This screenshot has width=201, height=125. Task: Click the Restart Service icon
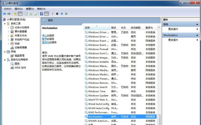(66, 14)
